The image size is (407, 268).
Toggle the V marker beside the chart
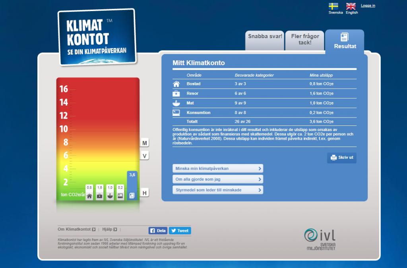[x=145, y=156]
